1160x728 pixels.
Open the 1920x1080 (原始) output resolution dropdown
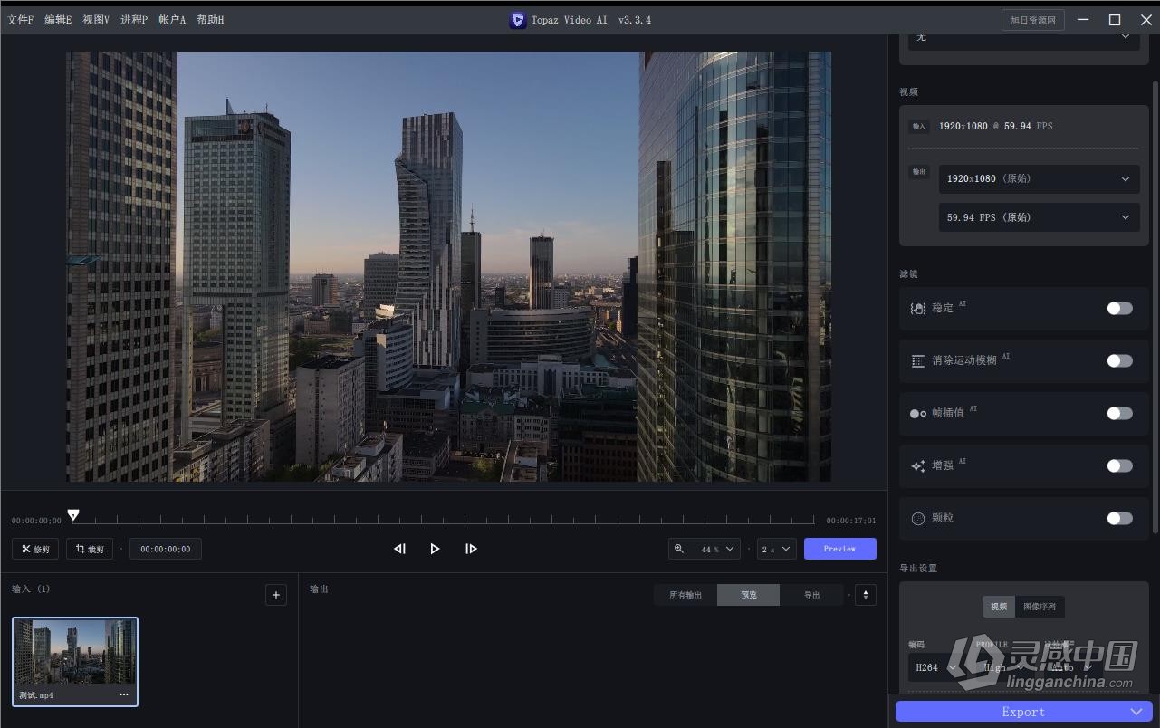(1039, 178)
